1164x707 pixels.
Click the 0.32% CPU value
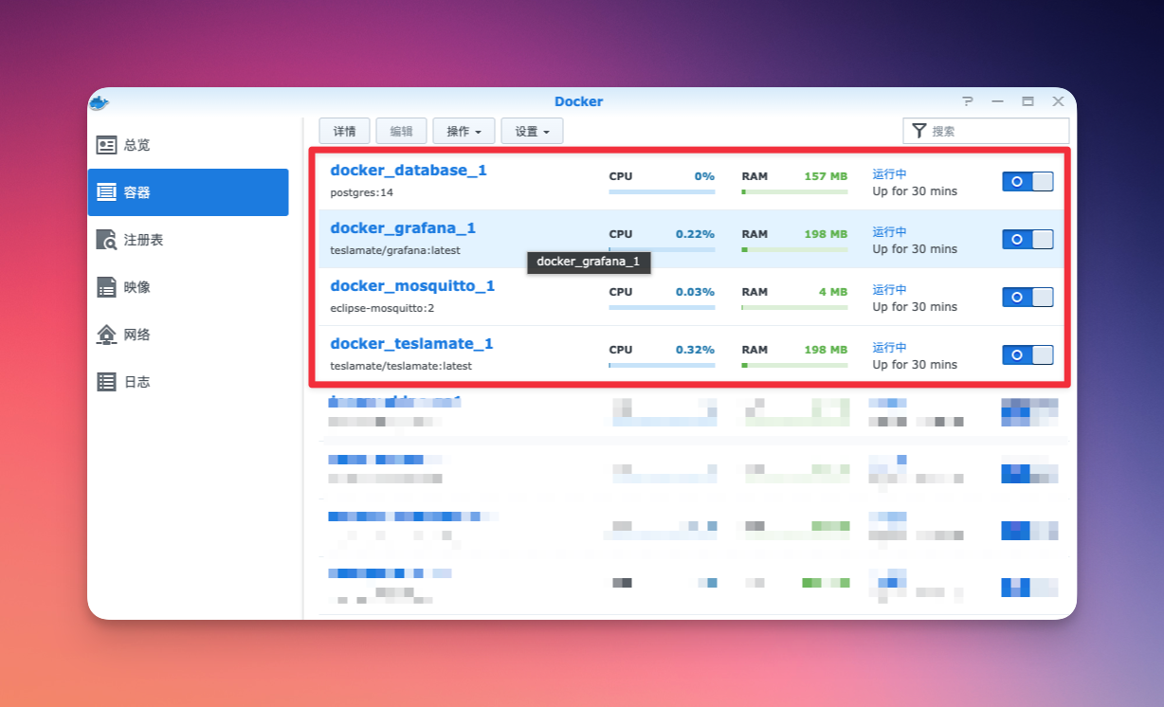[695, 350]
